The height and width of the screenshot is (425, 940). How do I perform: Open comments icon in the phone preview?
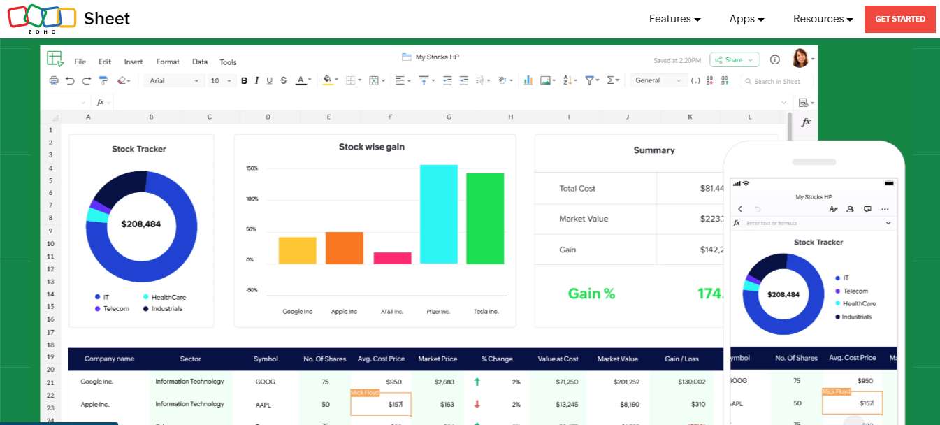click(x=867, y=209)
